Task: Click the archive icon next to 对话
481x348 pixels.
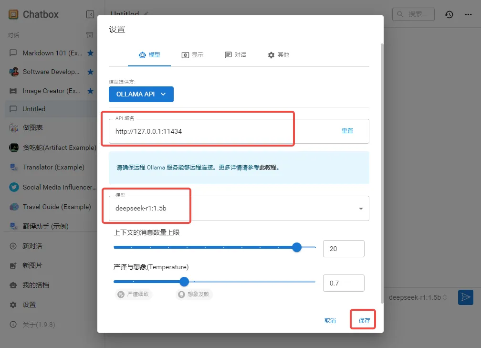Action: 90,35
